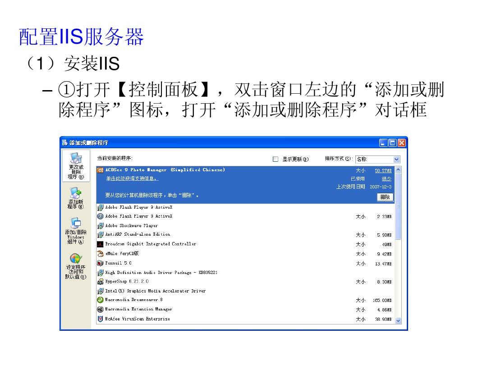
Task: Click the program list scrollbar thumb
Action: (x=398, y=206)
